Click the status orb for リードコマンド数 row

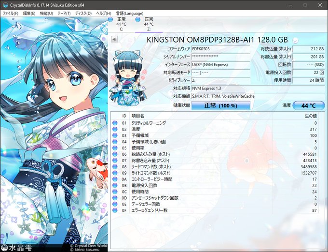click(115, 166)
